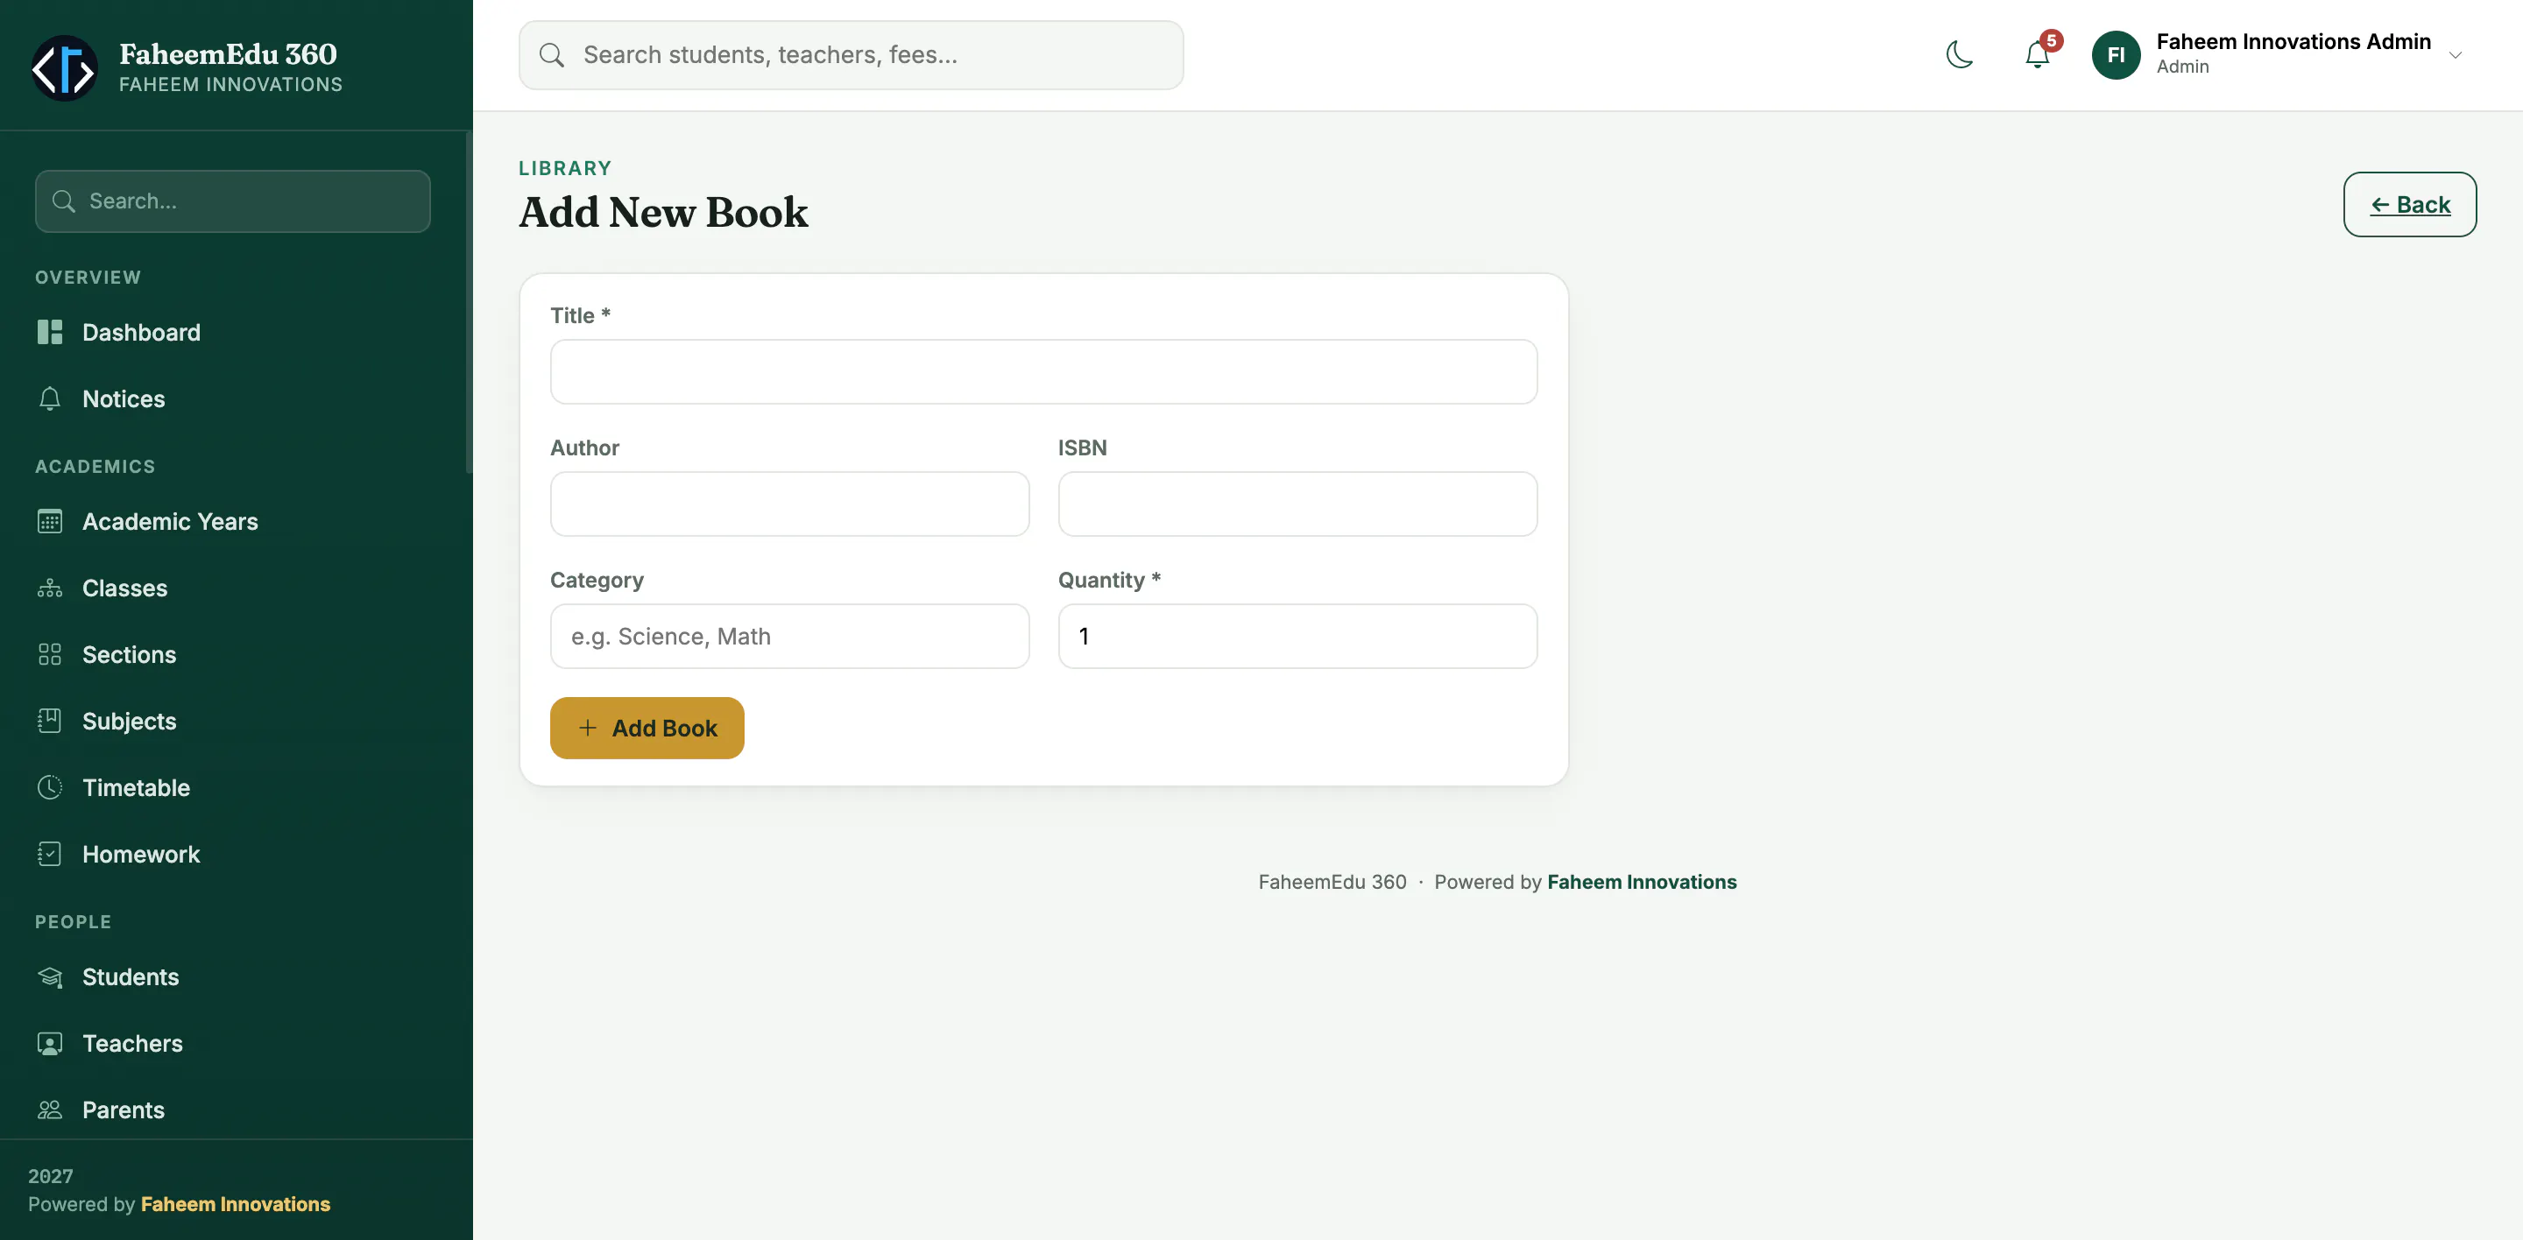Toggle dark mode with the moon icon
2523x1240 pixels.
tap(1959, 55)
